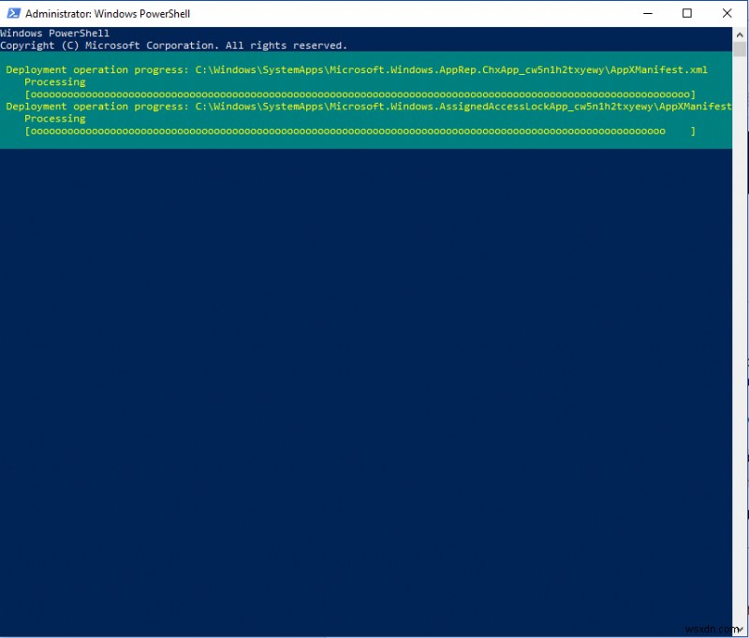Open the PowerShell system menu icon in title bar
Screen dimensions: 749x638
[x=12, y=13]
